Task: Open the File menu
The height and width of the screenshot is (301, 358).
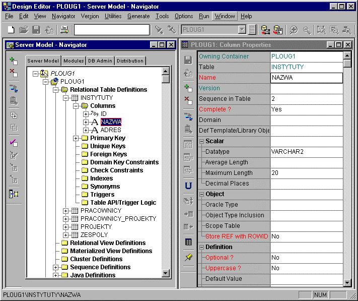Action: pyautogui.click(x=9, y=16)
